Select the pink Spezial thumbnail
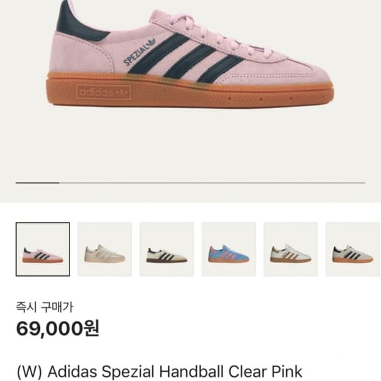This screenshot has height=381, width=381. click(43, 249)
